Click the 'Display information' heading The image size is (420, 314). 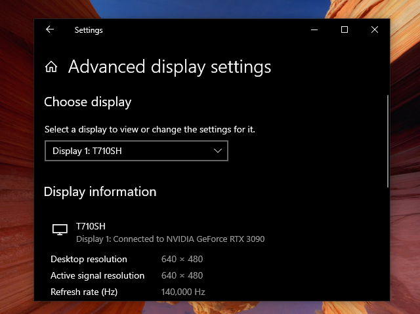pyautogui.click(x=100, y=192)
